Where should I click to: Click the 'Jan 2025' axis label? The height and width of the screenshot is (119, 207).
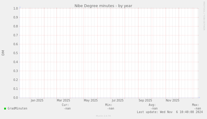click(37, 100)
